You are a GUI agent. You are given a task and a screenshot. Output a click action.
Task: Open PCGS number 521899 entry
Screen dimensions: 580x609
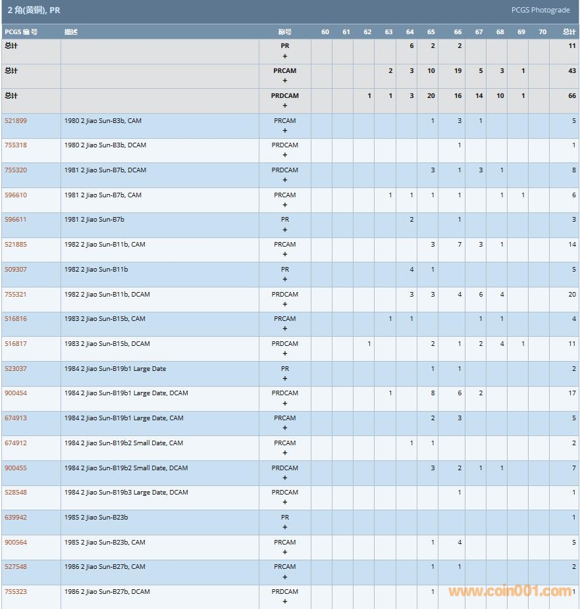point(16,121)
